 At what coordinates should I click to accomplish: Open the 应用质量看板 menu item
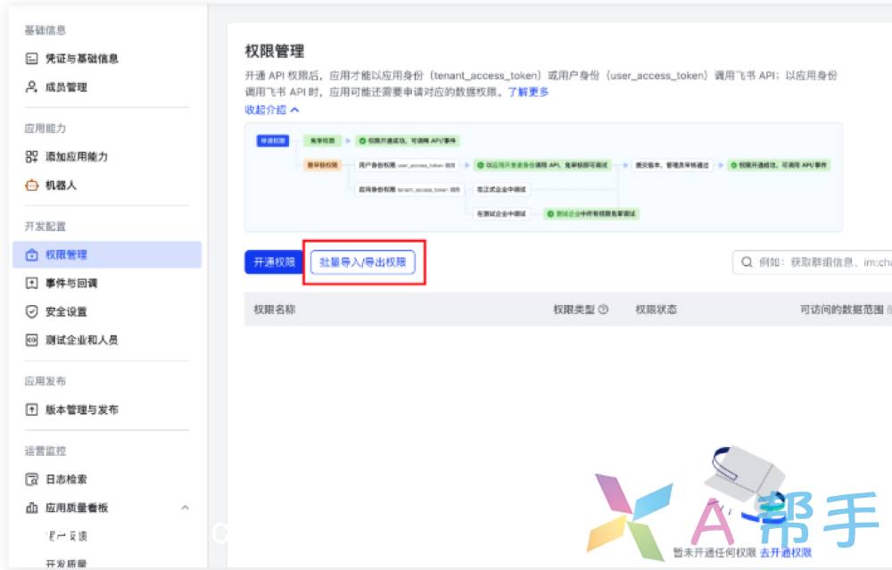[x=77, y=508]
